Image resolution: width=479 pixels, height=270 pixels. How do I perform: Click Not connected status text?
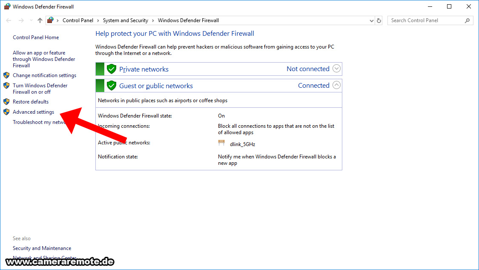(308, 69)
